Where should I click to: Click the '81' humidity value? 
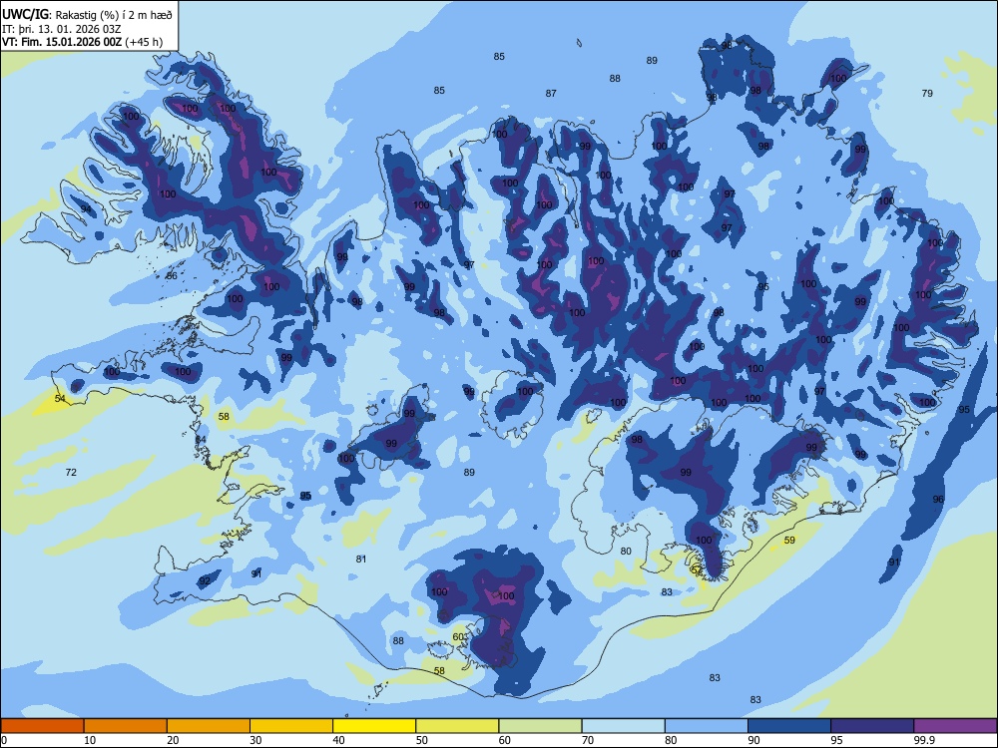[361, 559]
